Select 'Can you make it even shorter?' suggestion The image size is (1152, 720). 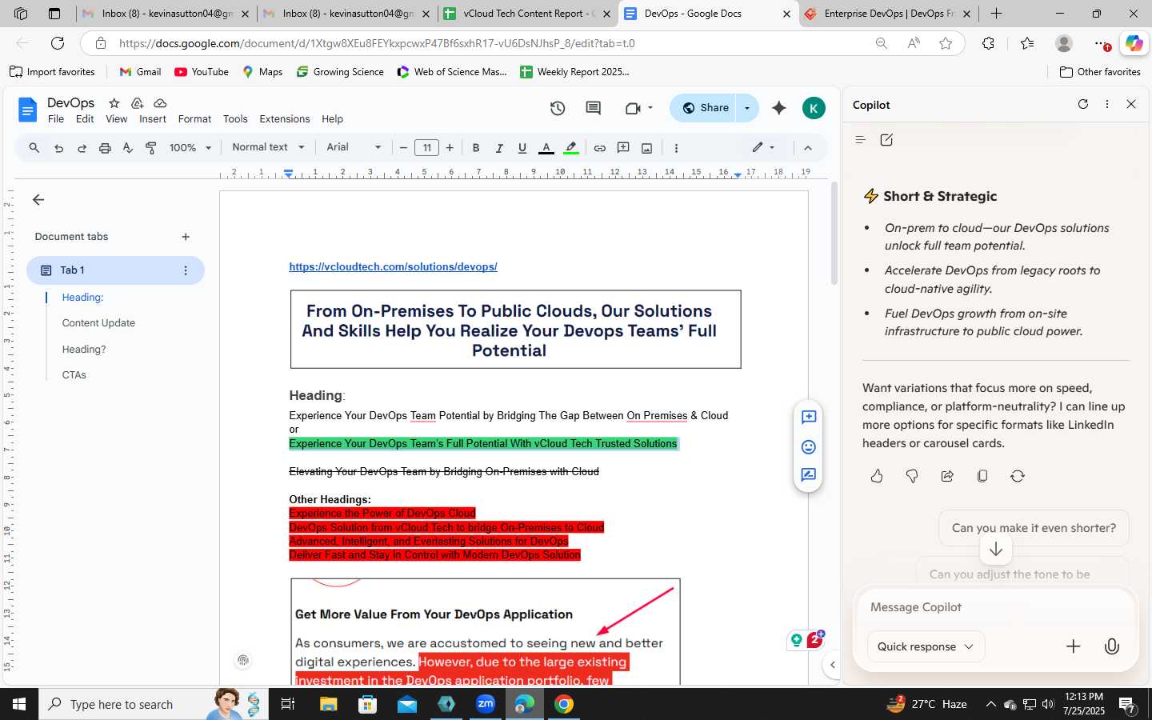click(x=1034, y=528)
